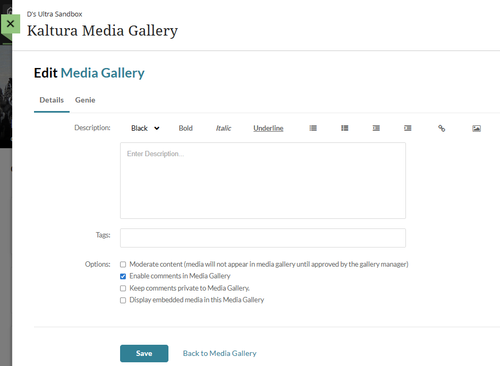Apply Underline formatting
Image resolution: width=500 pixels, height=366 pixels.
tap(268, 128)
